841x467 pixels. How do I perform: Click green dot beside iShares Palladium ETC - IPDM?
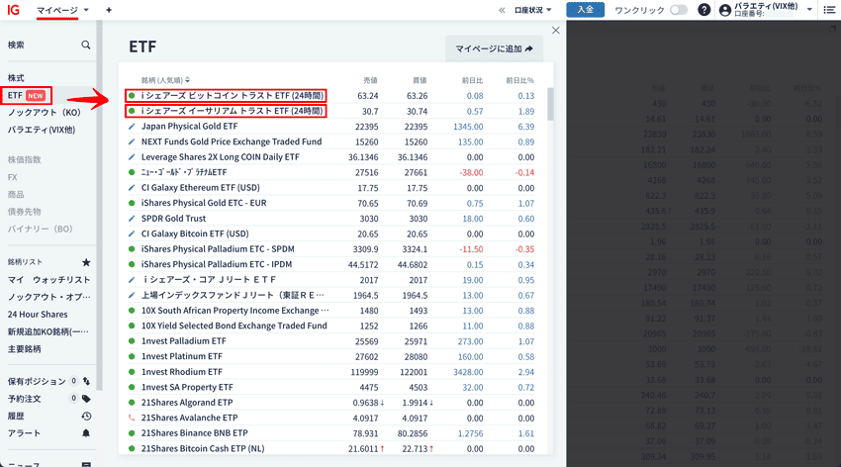132,264
